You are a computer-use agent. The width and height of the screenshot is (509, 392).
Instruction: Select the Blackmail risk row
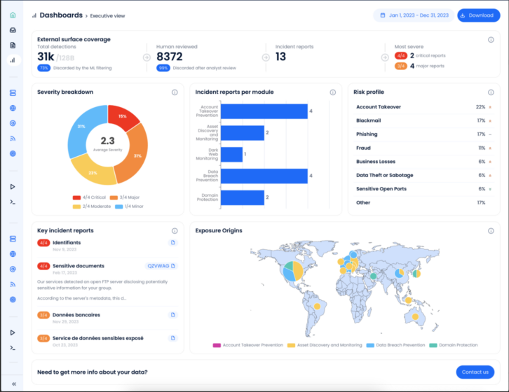423,120
